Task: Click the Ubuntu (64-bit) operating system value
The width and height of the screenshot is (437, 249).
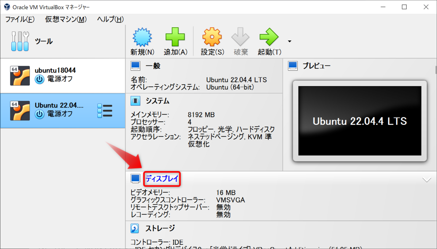Action: point(230,87)
